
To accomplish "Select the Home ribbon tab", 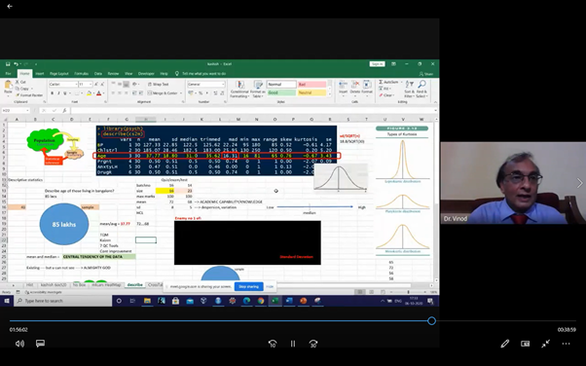I will 24,74.
